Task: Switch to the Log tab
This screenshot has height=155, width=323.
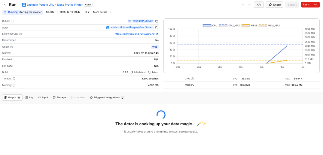Action: point(29,98)
